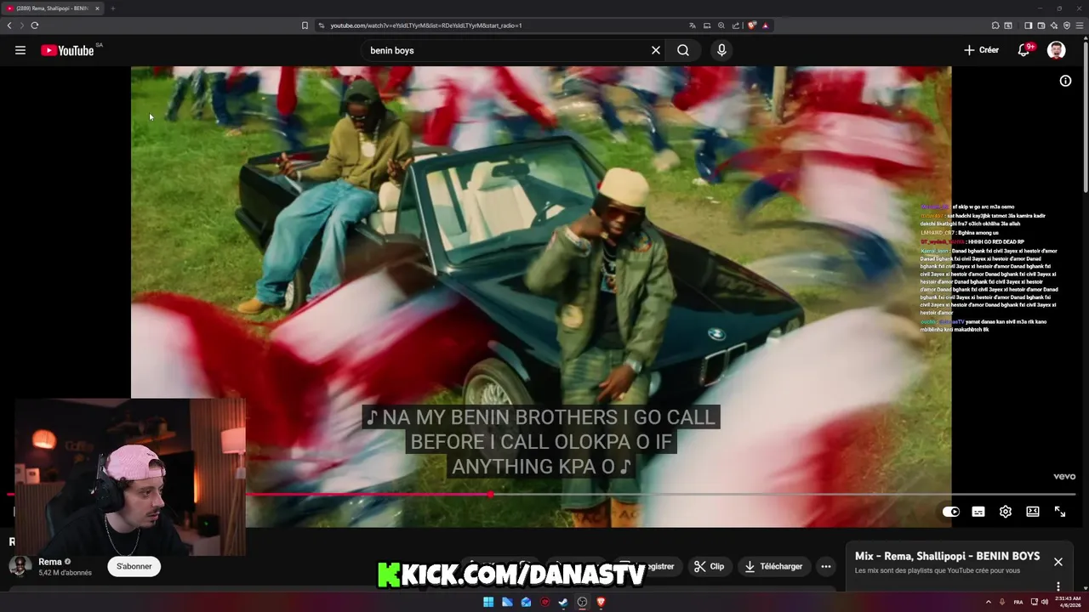This screenshot has width=1089, height=612.
Task: Open video player settings gear
Action: coord(1006,512)
